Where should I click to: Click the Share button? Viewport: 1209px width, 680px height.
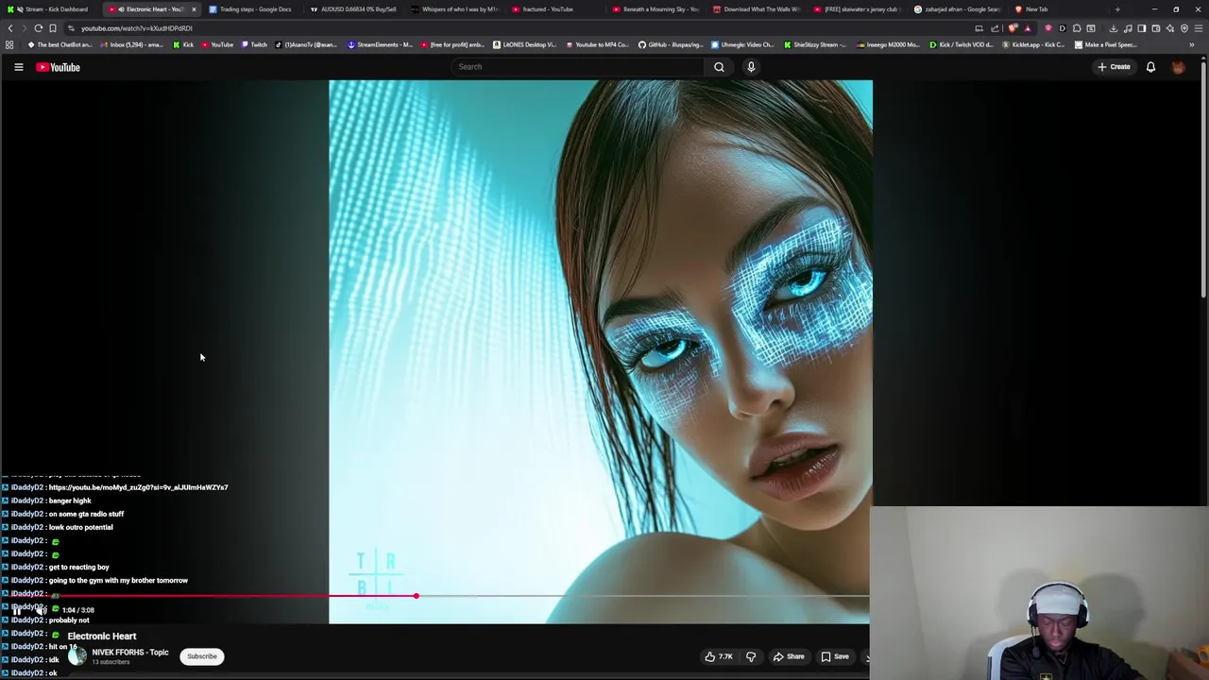(x=789, y=656)
